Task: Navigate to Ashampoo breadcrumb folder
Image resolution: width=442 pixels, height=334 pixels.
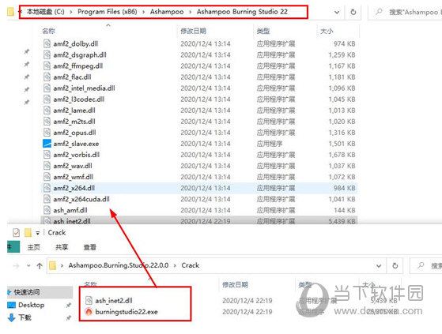Action: (167, 12)
